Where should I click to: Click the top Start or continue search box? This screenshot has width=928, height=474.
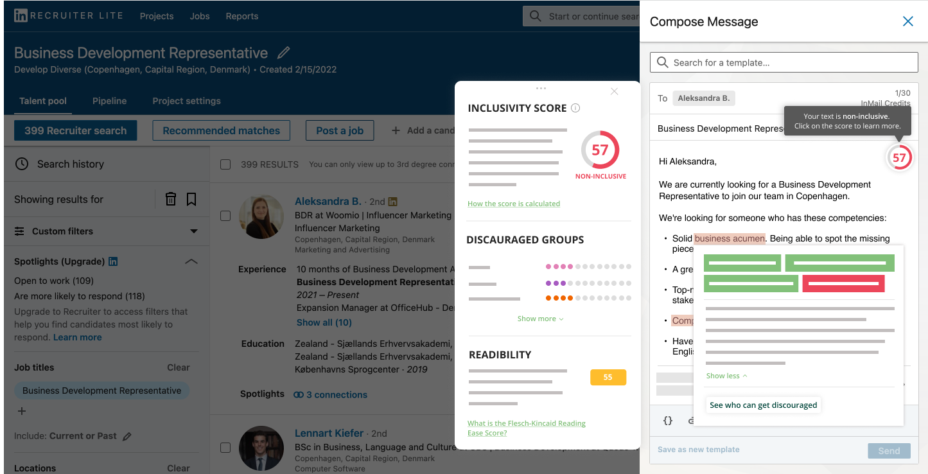(x=581, y=16)
